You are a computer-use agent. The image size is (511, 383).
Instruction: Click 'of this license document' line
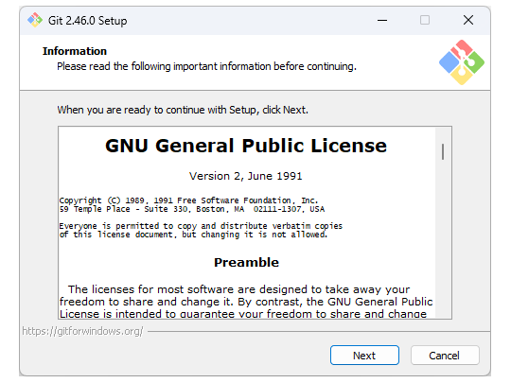193,235
